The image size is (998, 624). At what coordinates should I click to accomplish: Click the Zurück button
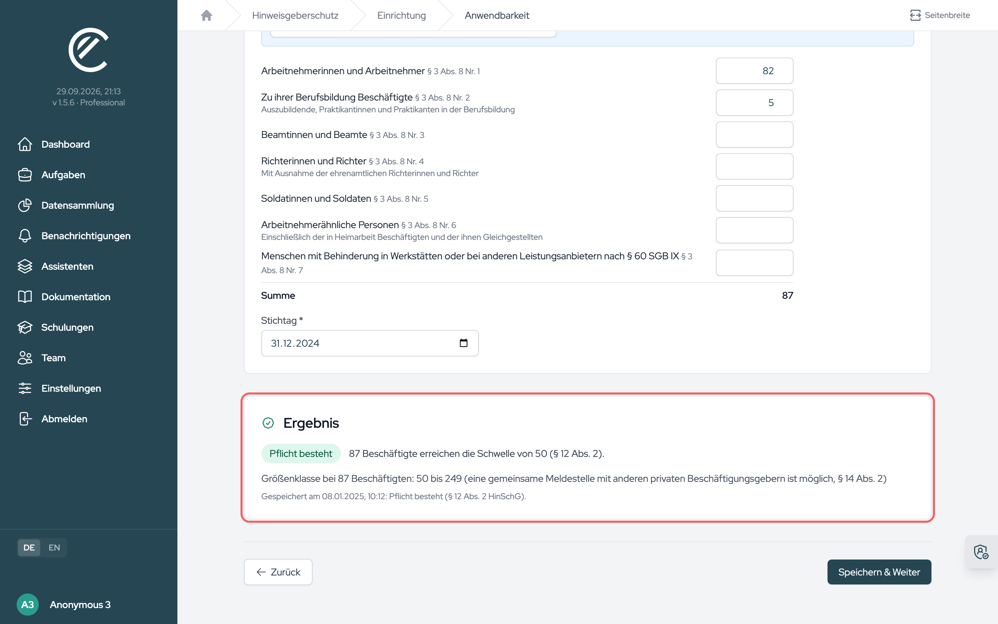coord(278,572)
